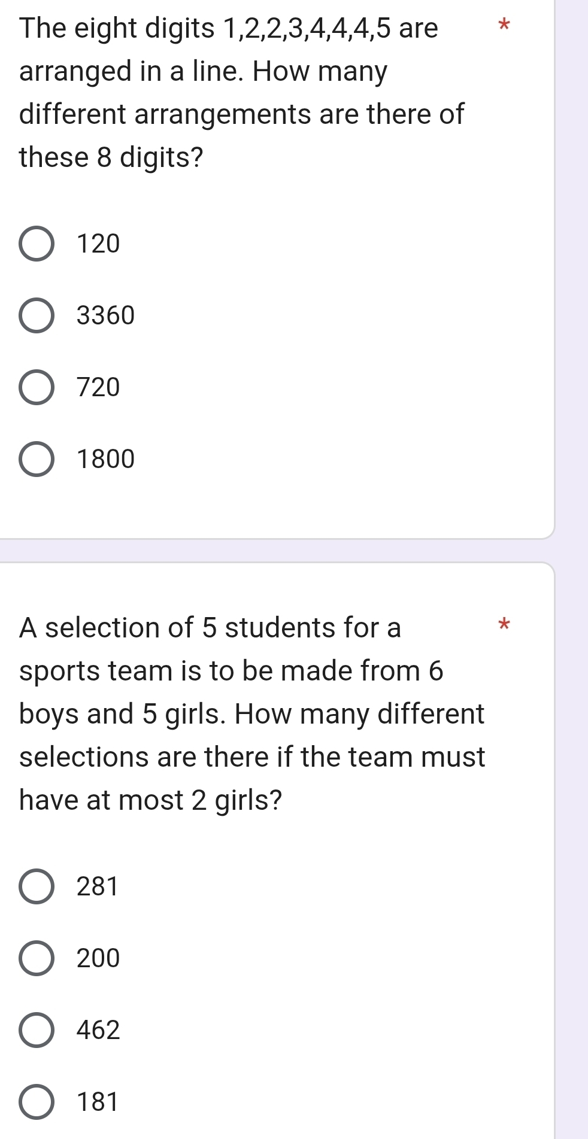Click the '181' answer label text
The height and width of the screenshot is (1139, 588).
tap(98, 1102)
